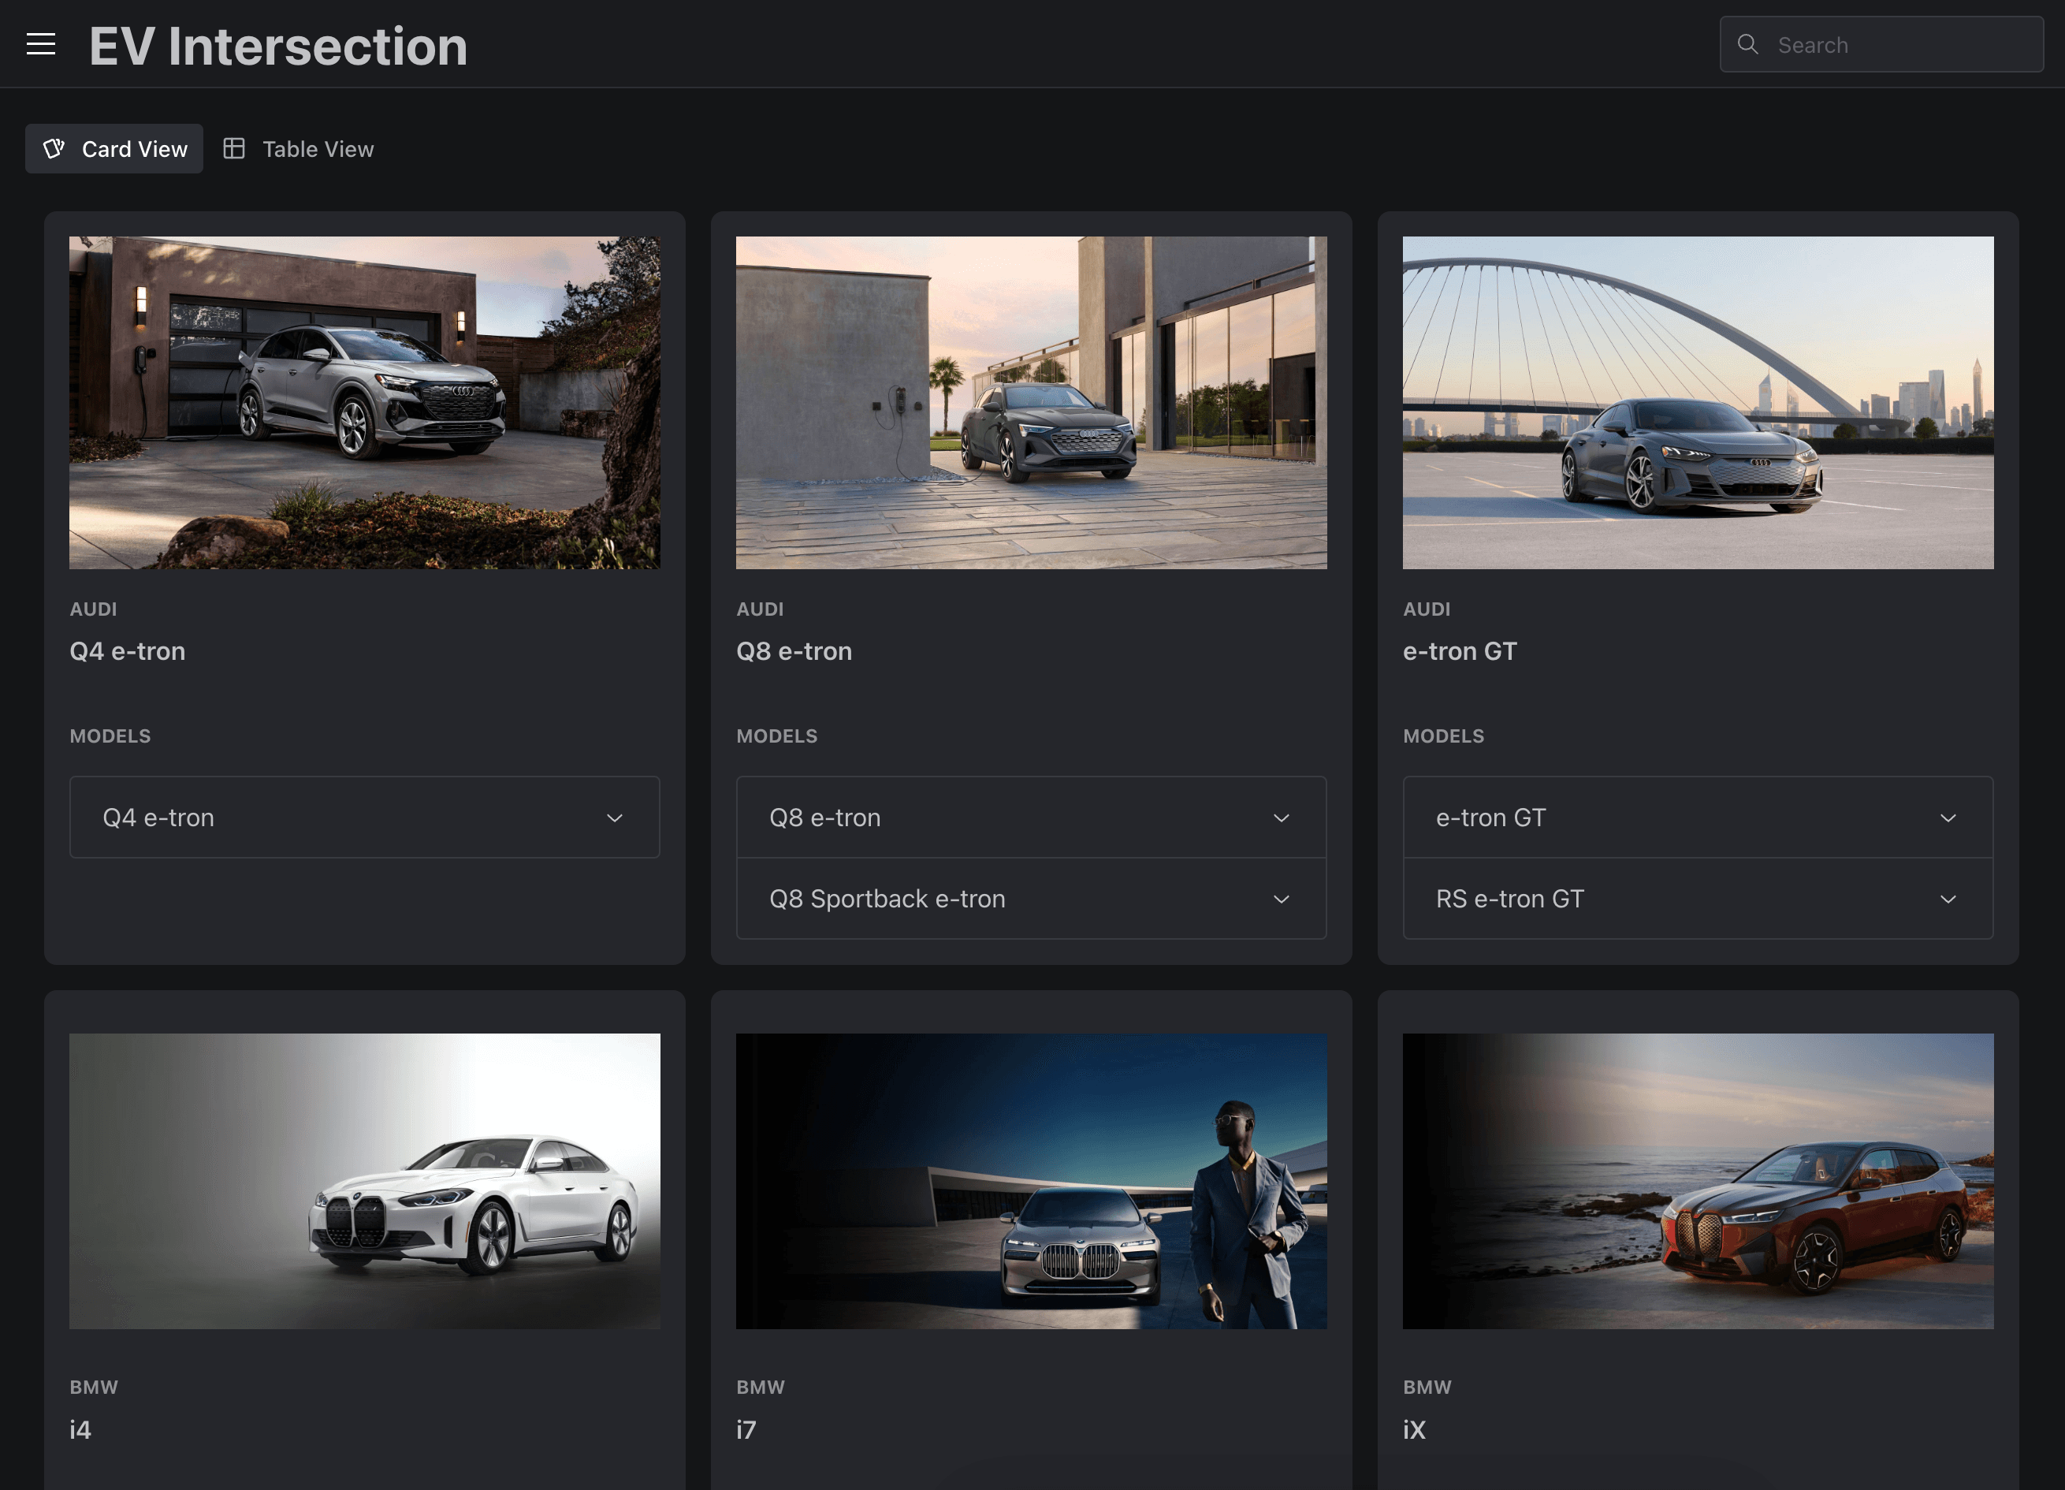Click the chevron on Q8 Sportback e-tron row
This screenshot has width=2065, height=1490.
point(1281,899)
